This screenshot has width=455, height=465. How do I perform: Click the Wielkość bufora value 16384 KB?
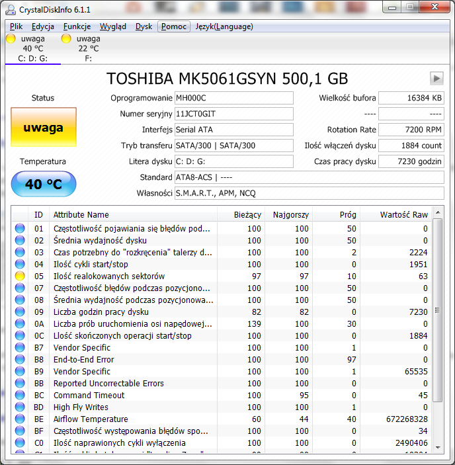411,98
